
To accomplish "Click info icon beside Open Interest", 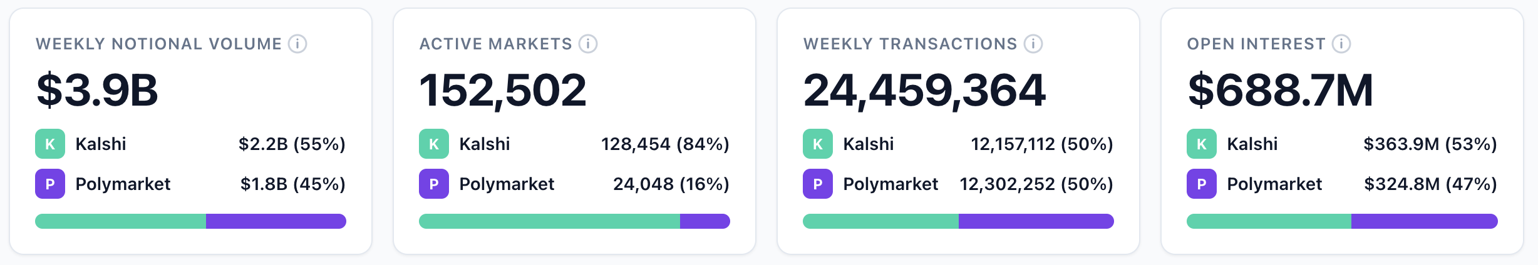I will coord(1341,44).
